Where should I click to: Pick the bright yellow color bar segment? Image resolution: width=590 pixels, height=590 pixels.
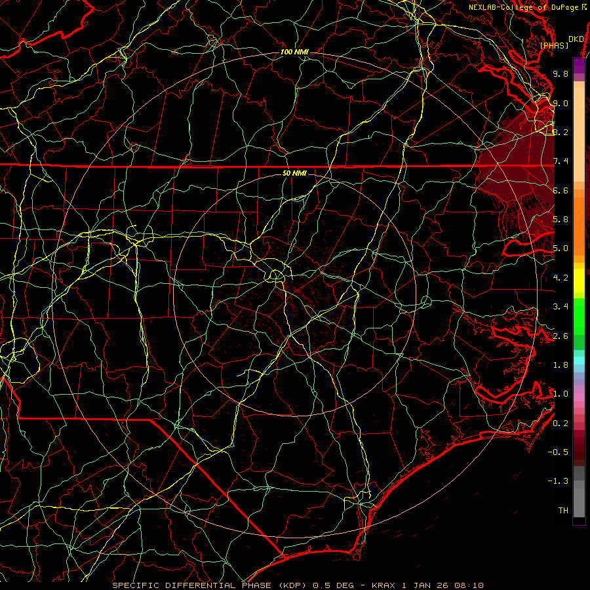tap(579, 281)
